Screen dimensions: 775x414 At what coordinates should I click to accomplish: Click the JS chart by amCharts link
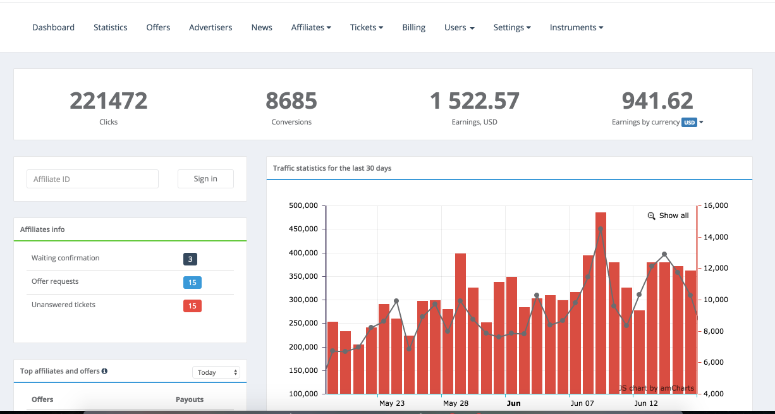[x=656, y=388]
